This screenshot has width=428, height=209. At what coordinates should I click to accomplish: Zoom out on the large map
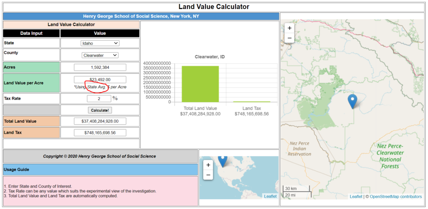click(290, 38)
